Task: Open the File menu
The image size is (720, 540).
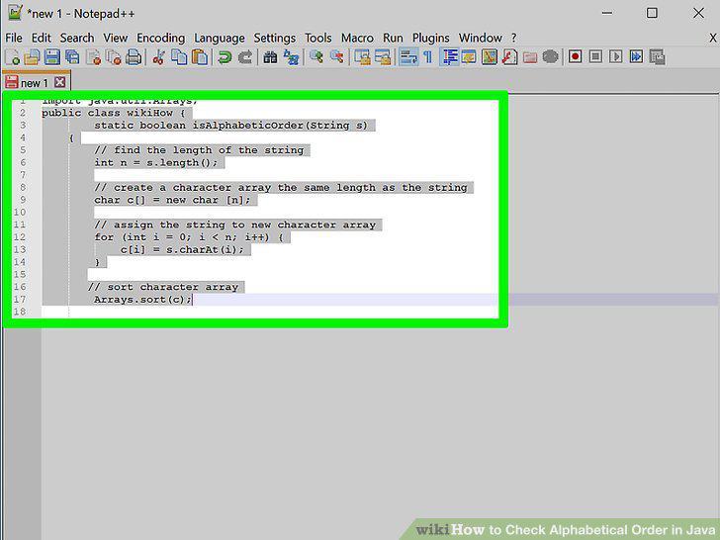Action: coord(14,38)
